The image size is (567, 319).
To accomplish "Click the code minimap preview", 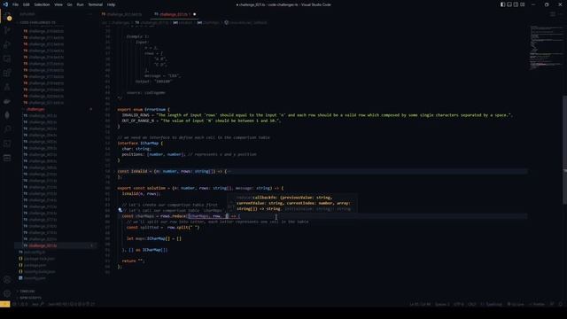I will coord(546,48).
